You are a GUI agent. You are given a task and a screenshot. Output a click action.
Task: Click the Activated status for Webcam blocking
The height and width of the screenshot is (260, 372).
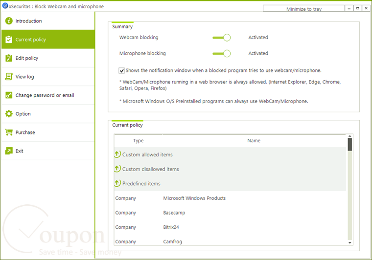pyautogui.click(x=258, y=38)
